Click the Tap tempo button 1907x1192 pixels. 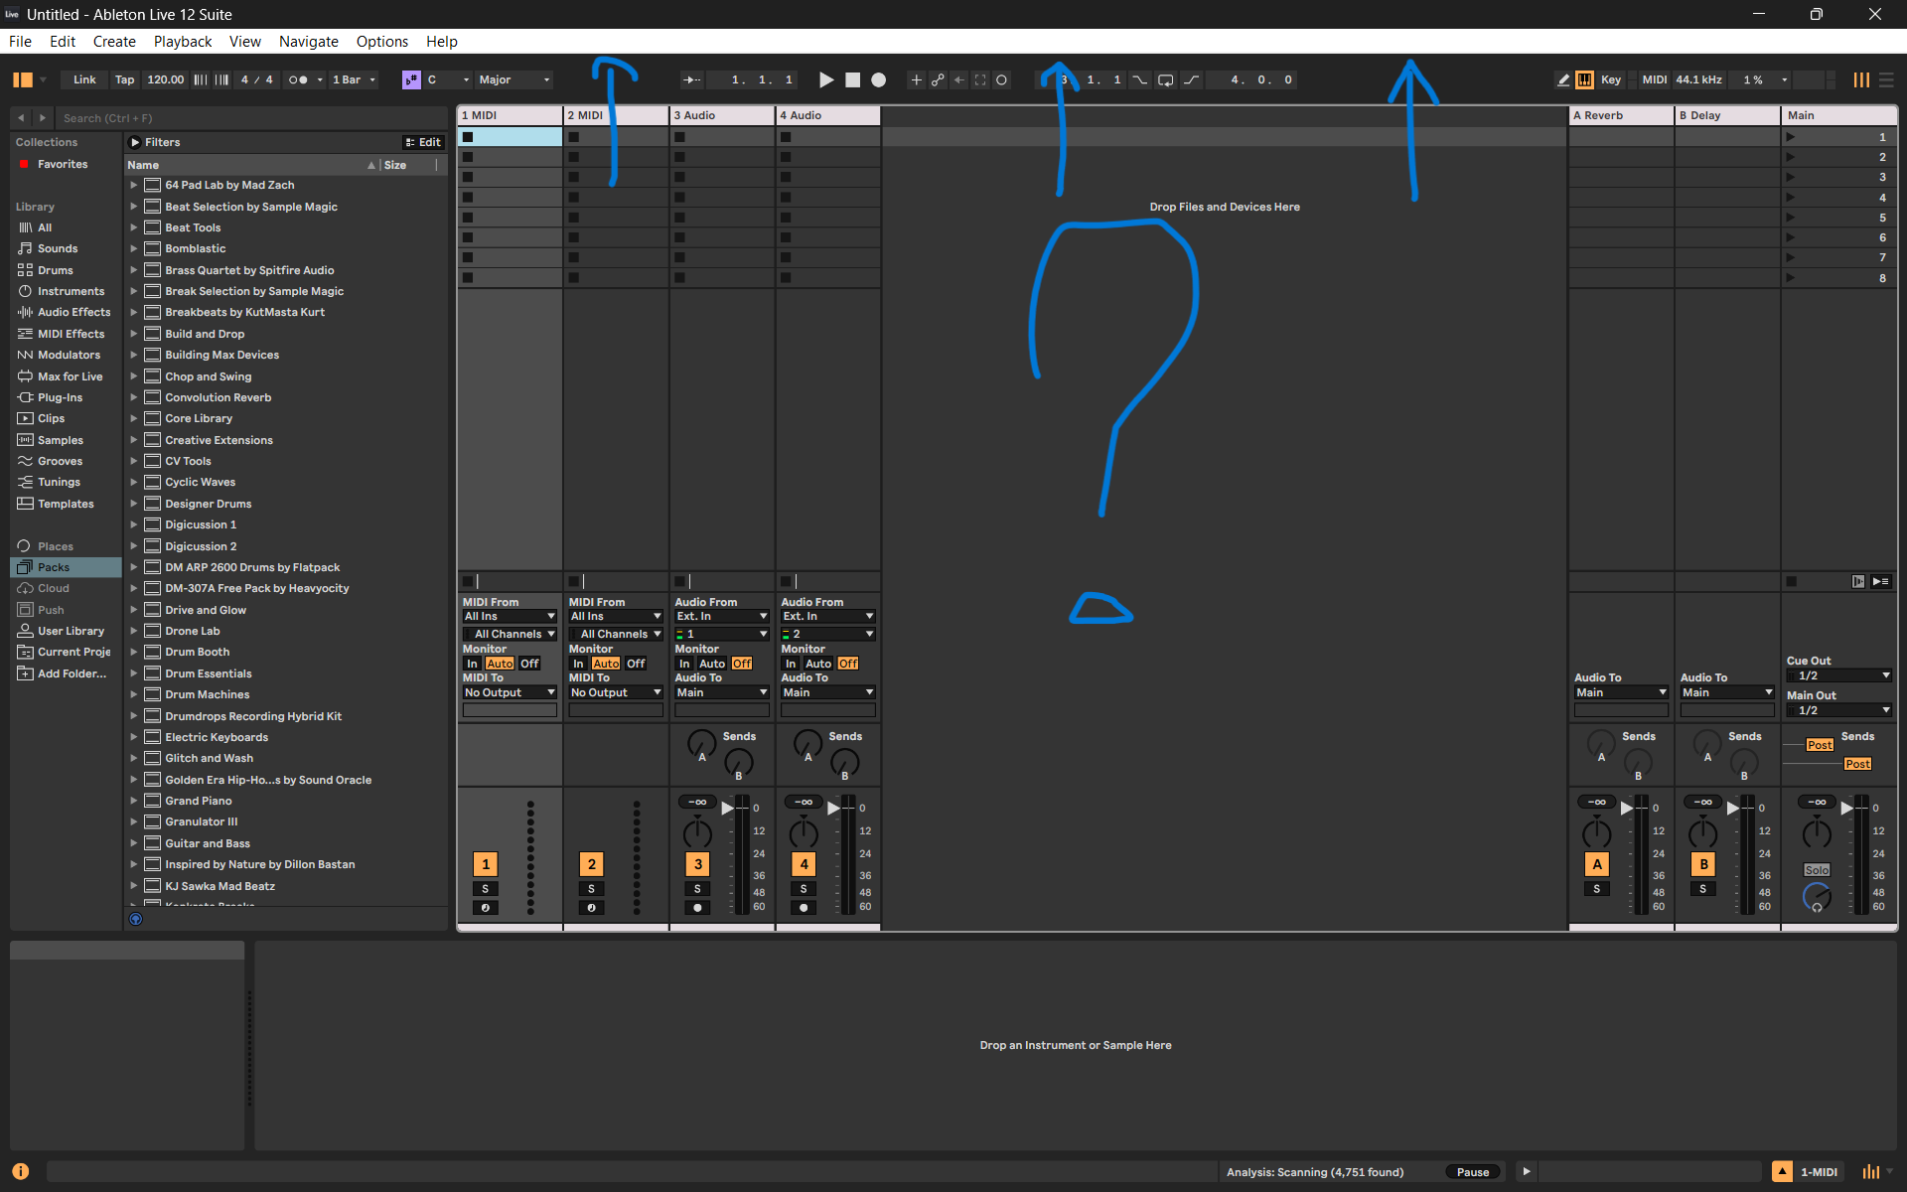click(124, 79)
